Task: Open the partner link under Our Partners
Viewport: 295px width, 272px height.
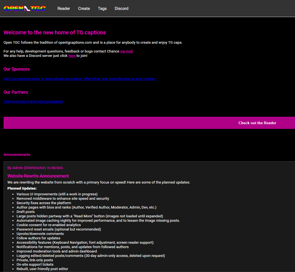Action: pyautogui.click(x=33, y=102)
